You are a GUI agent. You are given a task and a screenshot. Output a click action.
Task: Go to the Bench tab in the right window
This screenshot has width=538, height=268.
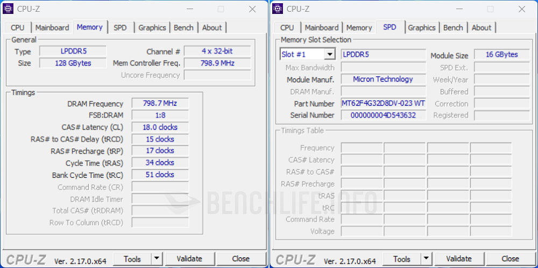click(x=453, y=27)
